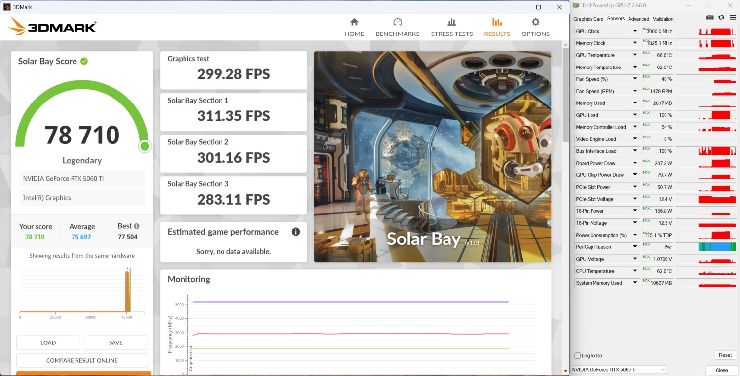740x376 pixels.
Task: Click the GPU-Z refresh icon
Action: [721, 18]
